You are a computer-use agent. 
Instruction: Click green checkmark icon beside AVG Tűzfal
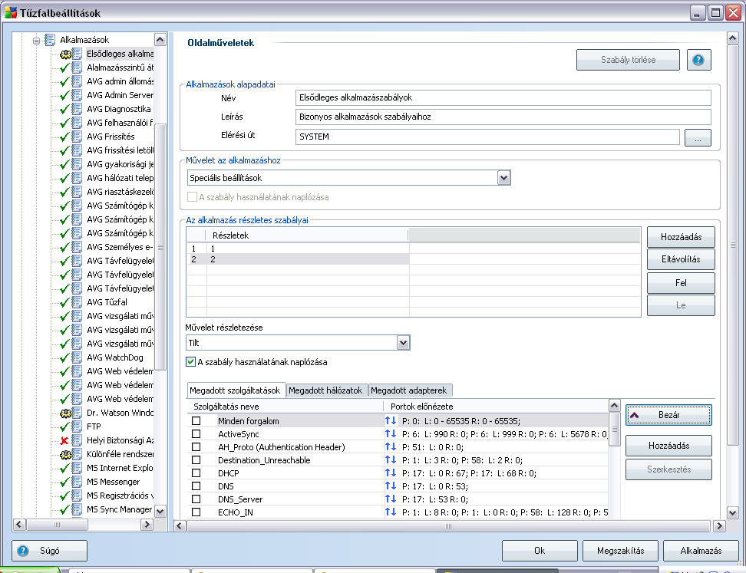pyautogui.click(x=65, y=302)
